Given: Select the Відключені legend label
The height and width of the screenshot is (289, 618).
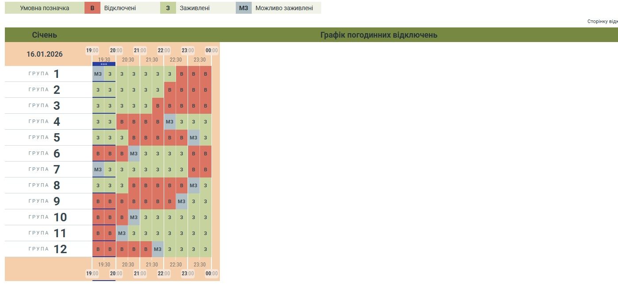Looking at the screenshot, I should [120, 8].
